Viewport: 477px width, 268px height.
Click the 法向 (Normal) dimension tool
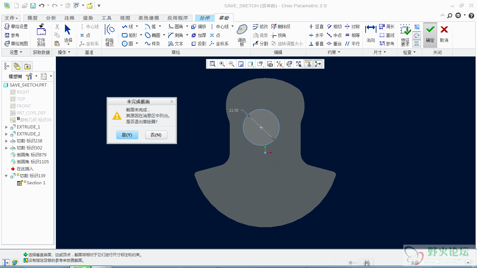coord(370,34)
